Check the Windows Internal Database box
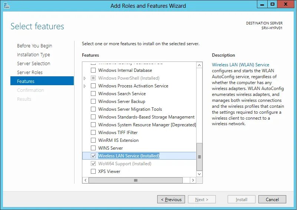The image size is (297, 210). point(93,70)
